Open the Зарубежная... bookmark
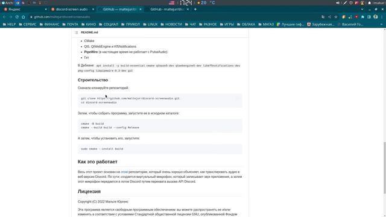Screen dimensions: 386x217 click(321, 24)
